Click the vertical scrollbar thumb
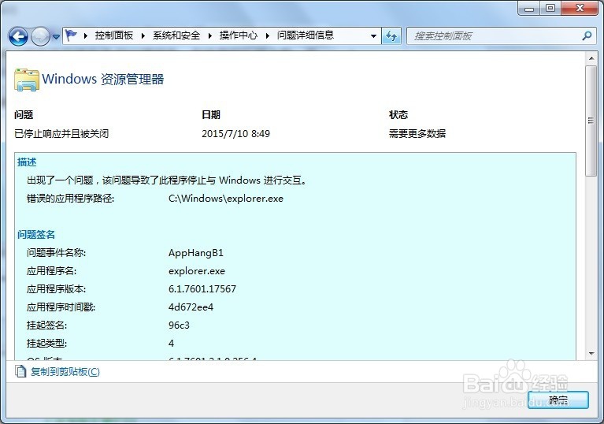Screen dimensions: 604x424 pyautogui.click(x=591, y=121)
